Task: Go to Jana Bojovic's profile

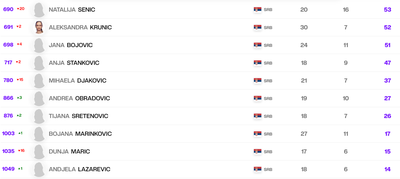Action: (x=71, y=45)
